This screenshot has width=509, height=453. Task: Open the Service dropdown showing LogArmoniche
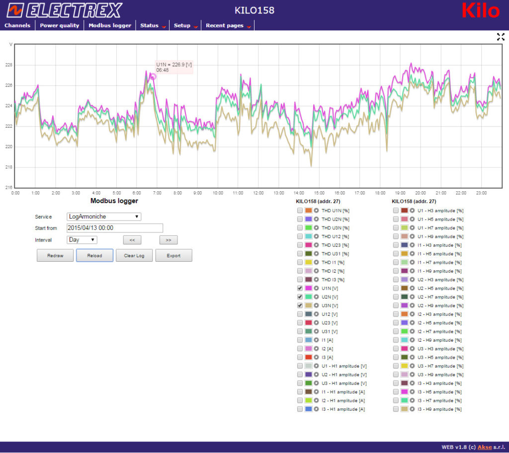(104, 217)
